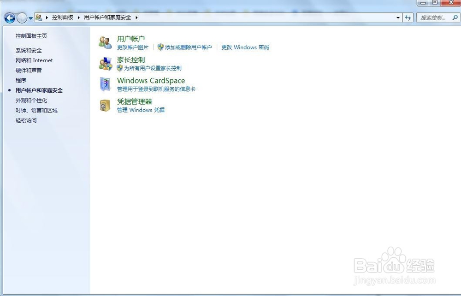The height and width of the screenshot is (296, 461).
Task: Click the refresh icon in the address bar
Action: pyautogui.click(x=408, y=18)
